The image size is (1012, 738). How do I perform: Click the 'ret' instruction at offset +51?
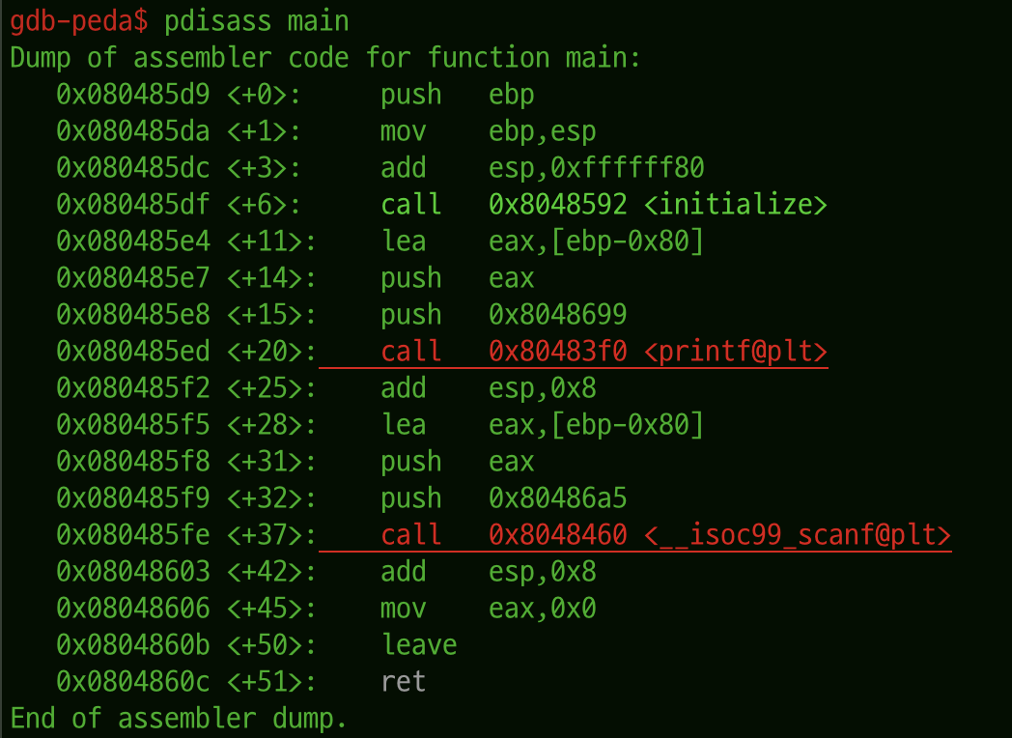coord(404,682)
